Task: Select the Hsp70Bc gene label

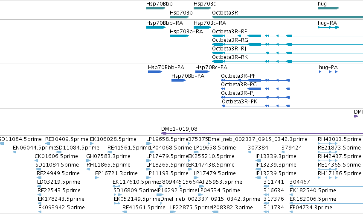Action: tap(205, 4)
